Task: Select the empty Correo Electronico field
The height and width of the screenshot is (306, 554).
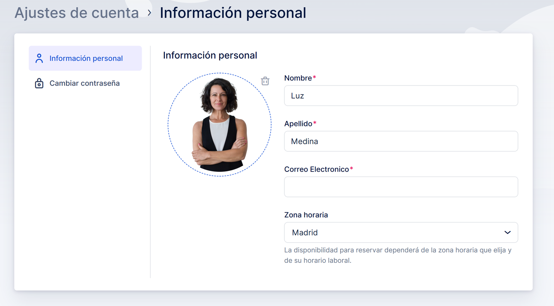Action: click(401, 187)
